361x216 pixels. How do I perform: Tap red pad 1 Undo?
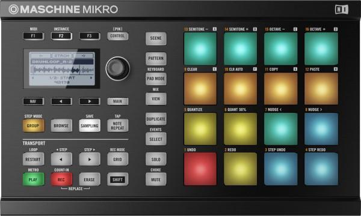(200, 169)
